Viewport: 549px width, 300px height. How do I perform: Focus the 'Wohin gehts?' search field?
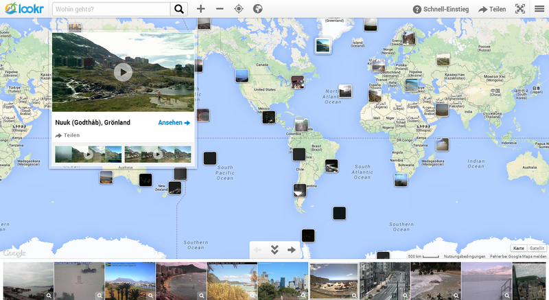pos(110,9)
